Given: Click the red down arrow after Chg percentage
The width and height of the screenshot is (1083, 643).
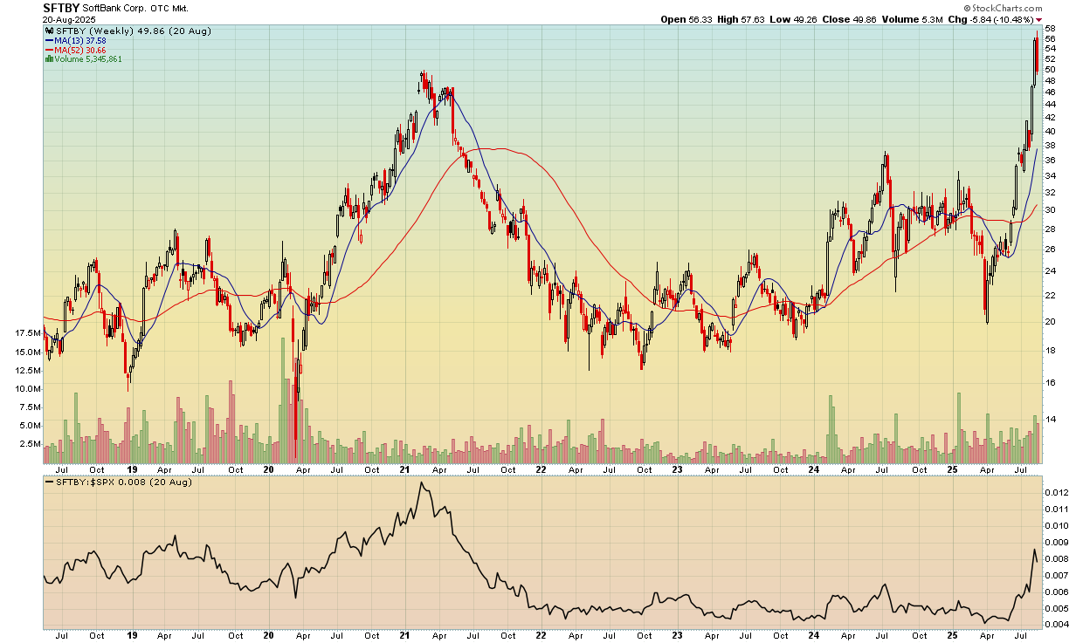Looking at the screenshot, I should [x=1039, y=19].
